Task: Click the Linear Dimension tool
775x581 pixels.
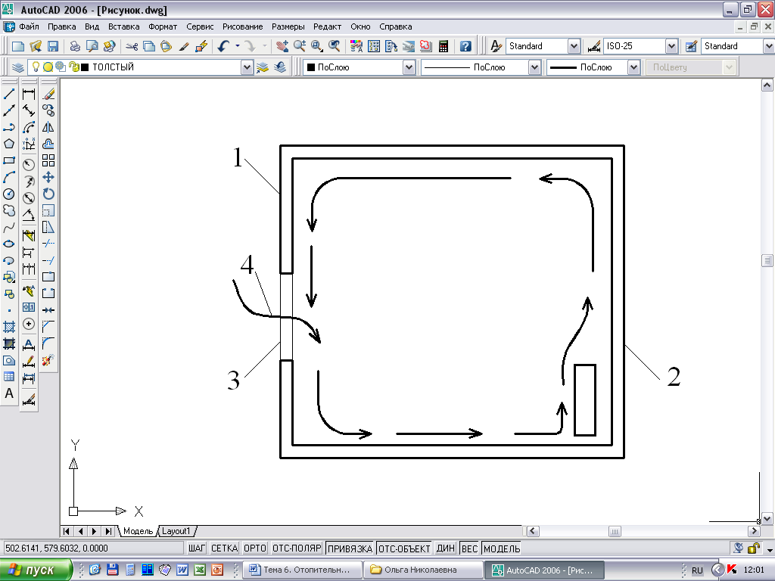Action: pos(29,94)
